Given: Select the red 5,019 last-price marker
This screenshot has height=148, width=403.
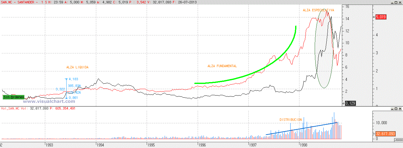Looking at the screenshot, I should 381,17.
